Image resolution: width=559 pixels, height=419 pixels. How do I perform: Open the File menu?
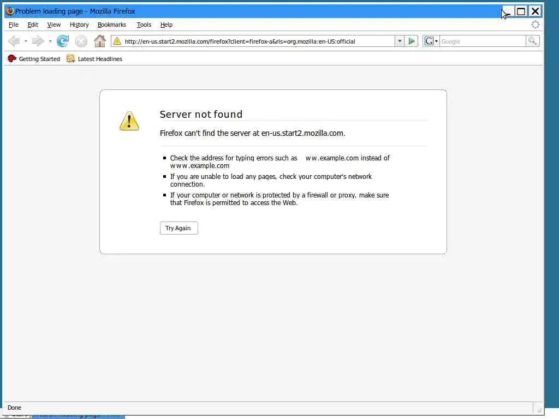point(14,25)
